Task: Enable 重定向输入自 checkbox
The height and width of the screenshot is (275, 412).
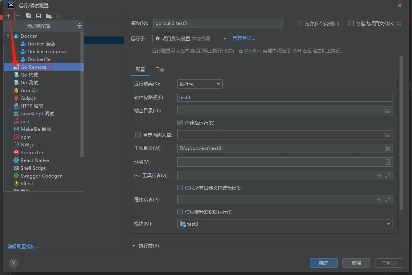Action: [138, 135]
